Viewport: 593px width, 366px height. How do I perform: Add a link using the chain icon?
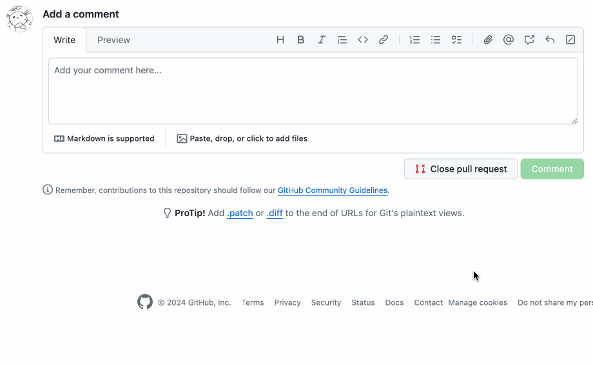tap(384, 40)
